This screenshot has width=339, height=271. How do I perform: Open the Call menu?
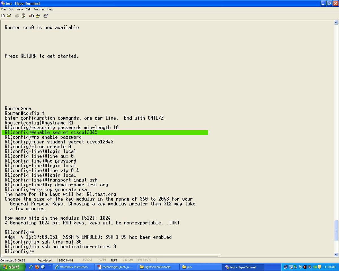point(28,9)
